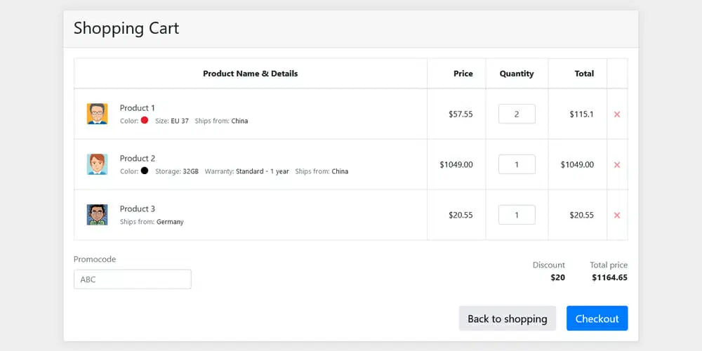Focus the Product 1 quantity field
The width and height of the screenshot is (702, 351).
click(517, 114)
